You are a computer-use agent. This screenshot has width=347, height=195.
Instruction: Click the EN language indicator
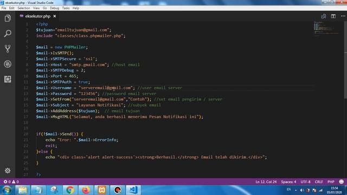288,190
